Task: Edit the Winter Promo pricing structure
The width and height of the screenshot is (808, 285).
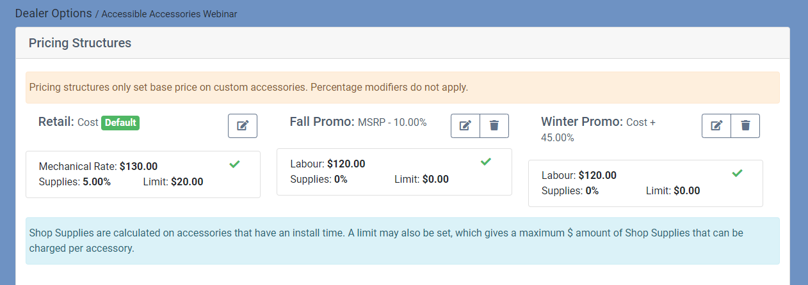Action: tap(716, 126)
